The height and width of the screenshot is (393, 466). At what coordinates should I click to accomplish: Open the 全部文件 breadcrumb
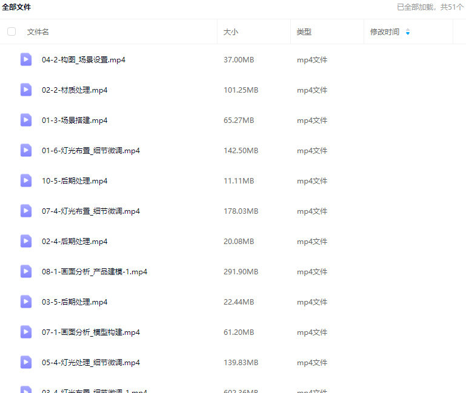[17, 7]
